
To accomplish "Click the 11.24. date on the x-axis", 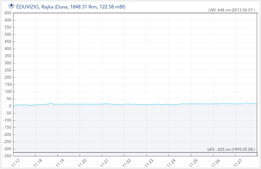I will (172, 162).
